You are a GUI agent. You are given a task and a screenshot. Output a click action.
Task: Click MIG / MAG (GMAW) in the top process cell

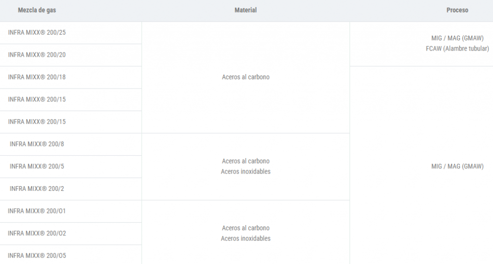(x=457, y=38)
